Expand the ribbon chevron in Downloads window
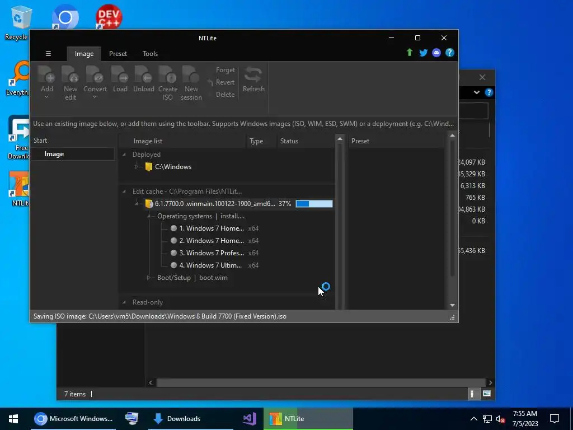The image size is (573, 430). click(x=477, y=92)
